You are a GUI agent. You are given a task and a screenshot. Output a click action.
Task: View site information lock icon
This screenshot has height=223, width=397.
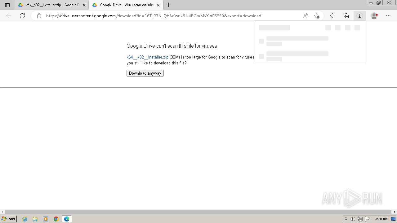(x=39, y=16)
